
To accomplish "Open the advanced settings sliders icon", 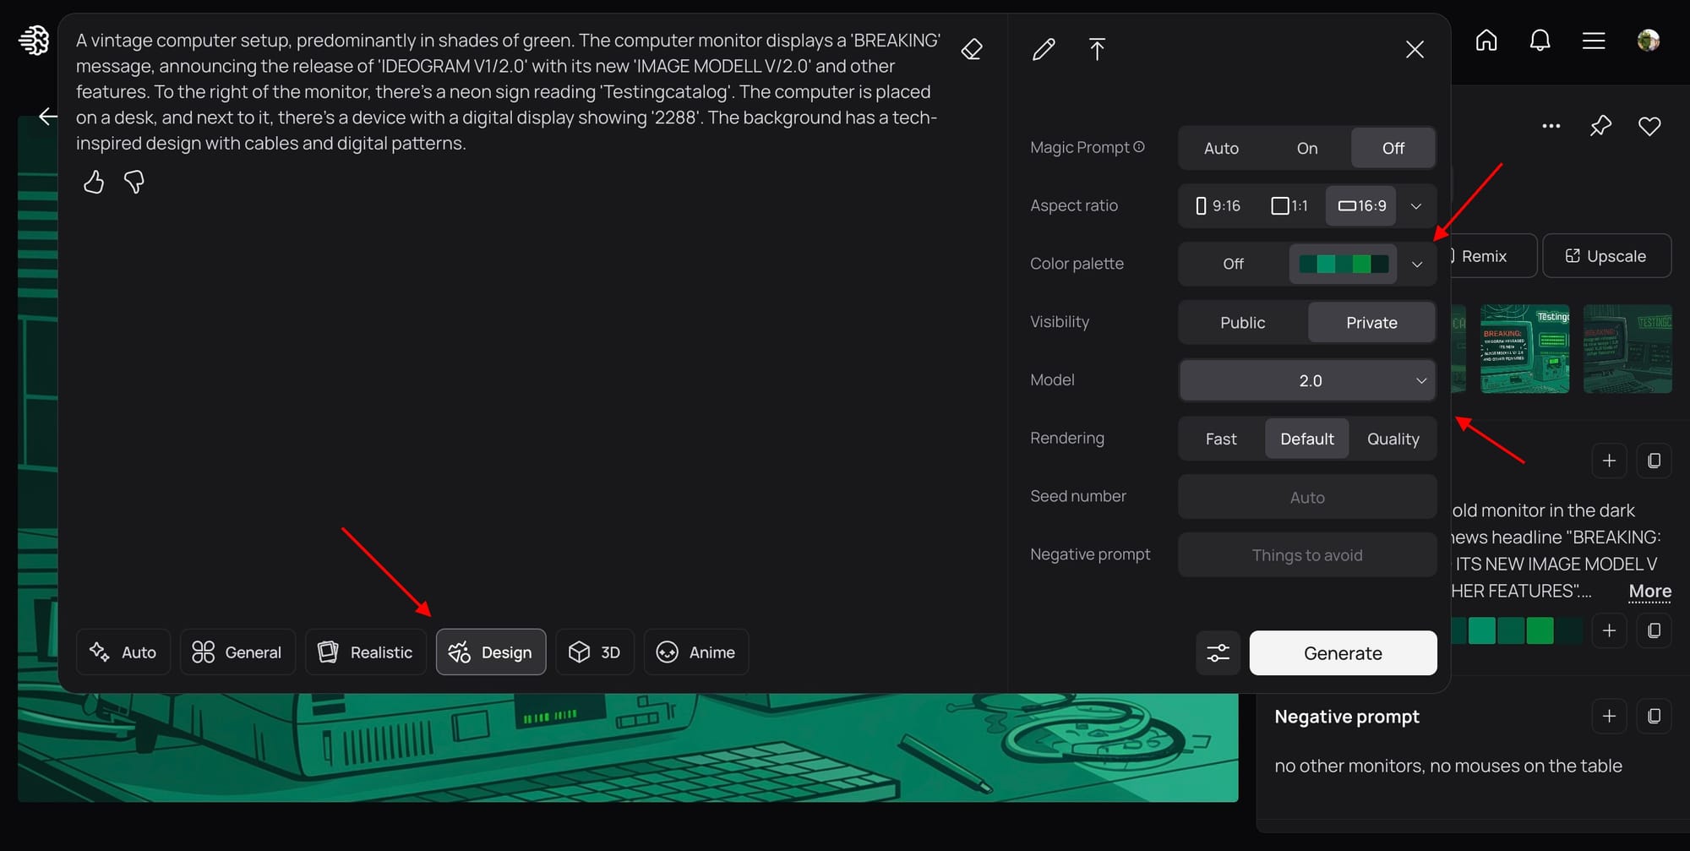I will tap(1218, 652).
